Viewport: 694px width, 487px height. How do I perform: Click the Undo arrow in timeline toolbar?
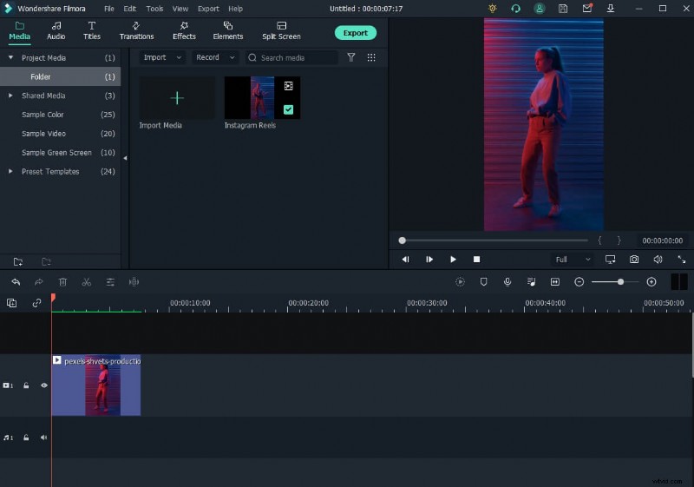tap(16, 281)
